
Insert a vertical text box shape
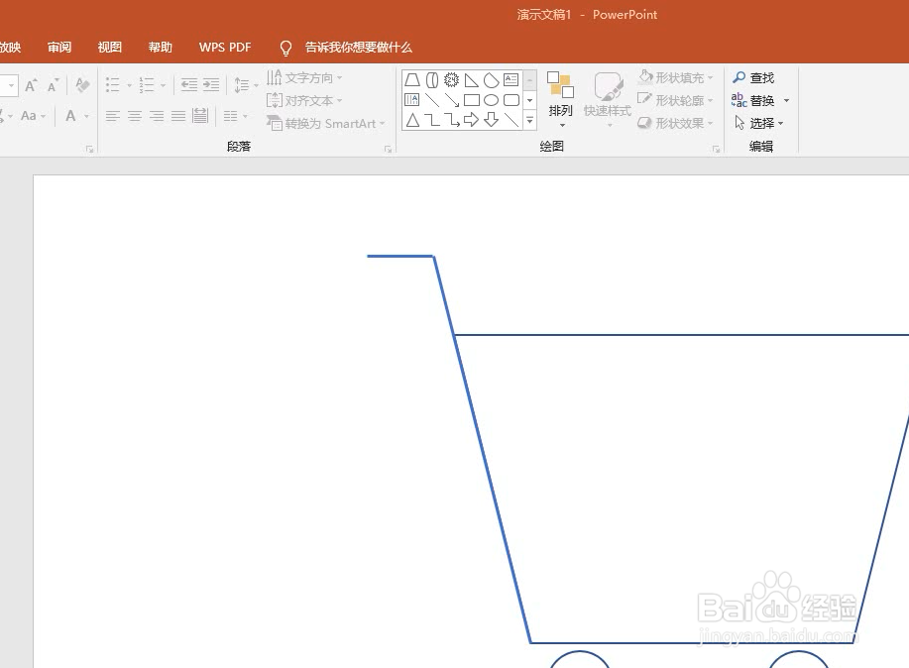point(412,100)
